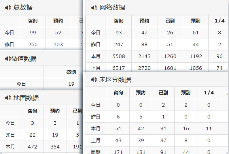The height and width of the screenshot is (154, 229).
Task: Select the 1/4 column header in 未区分数据
Action: point(209,93)
